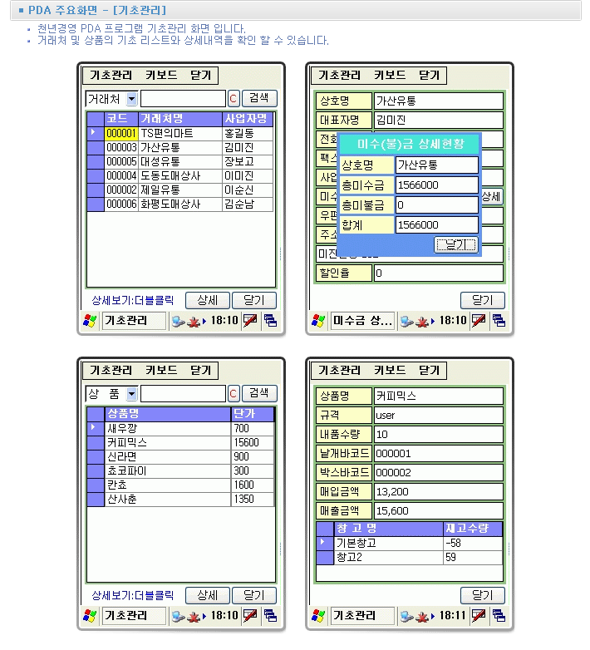
Task: Click 총미수금 value 1566000
Action: (437, 185)
